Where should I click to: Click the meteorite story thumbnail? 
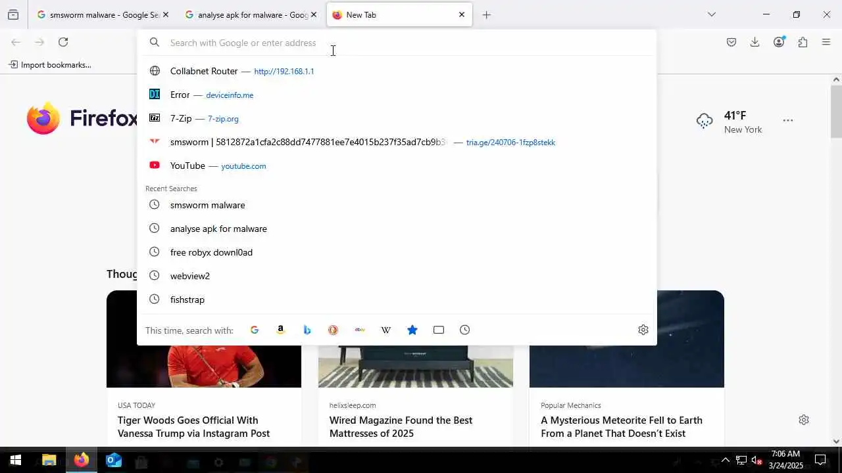(x=627, y=367)
